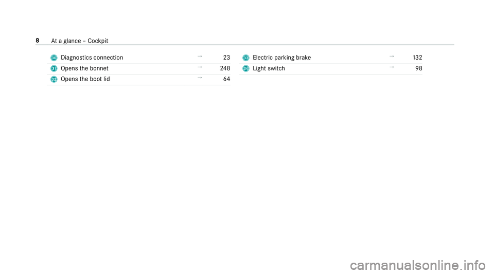Screen dimensions: 494x274
Task: Select the Diagnostics connection entry text
Action: click(x=92, y=58)
